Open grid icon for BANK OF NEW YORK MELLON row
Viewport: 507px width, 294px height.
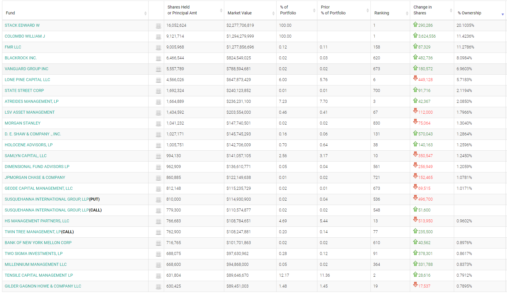159,243
